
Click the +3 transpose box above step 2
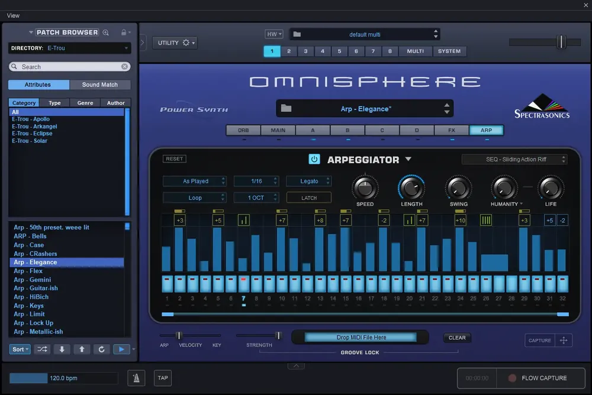180,220
